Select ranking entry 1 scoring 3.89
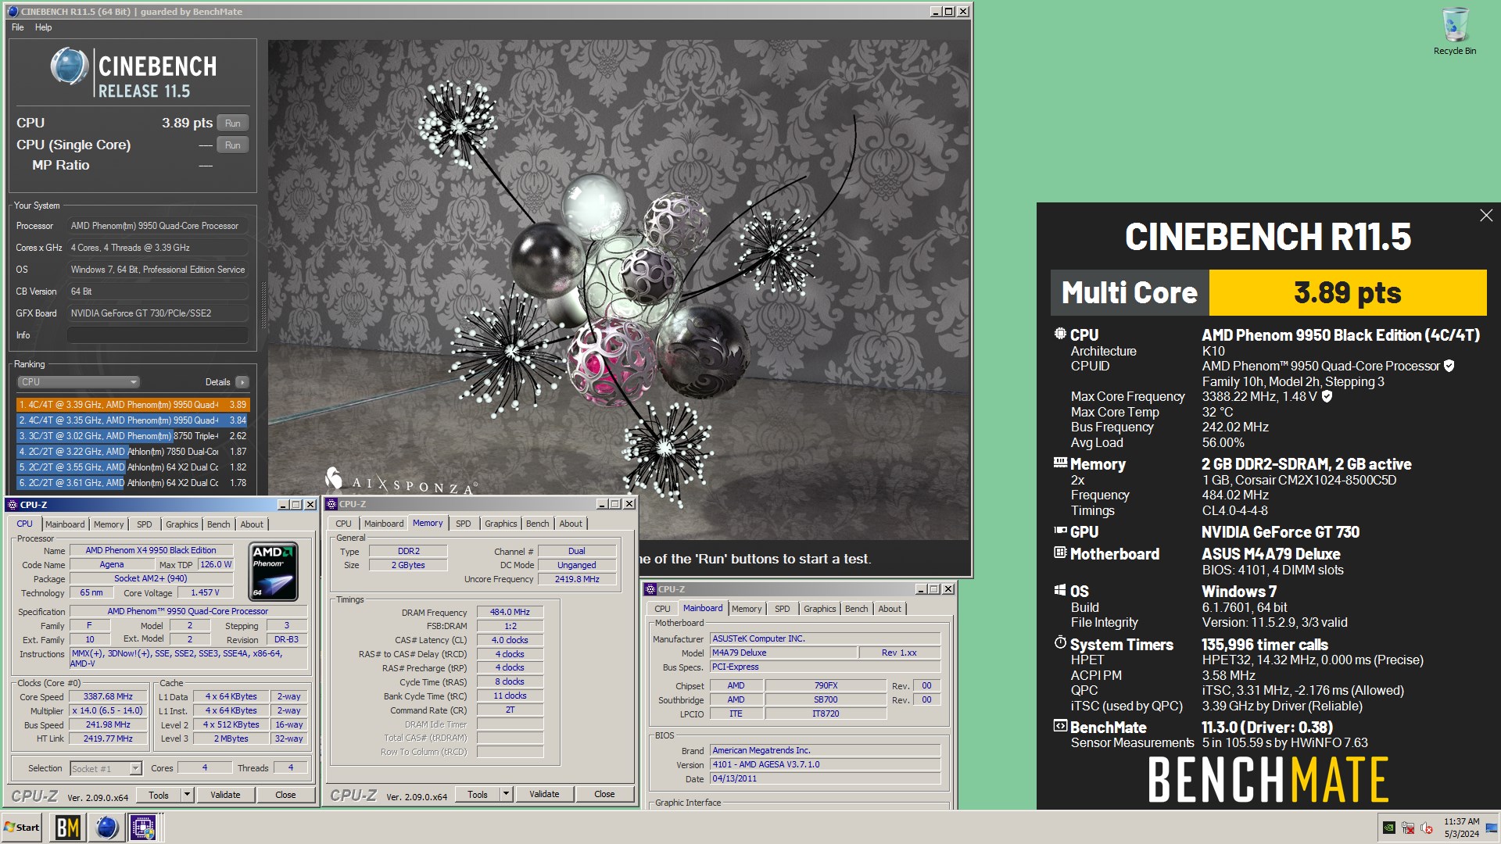1501x844 pixels. (x=133, y=405)
